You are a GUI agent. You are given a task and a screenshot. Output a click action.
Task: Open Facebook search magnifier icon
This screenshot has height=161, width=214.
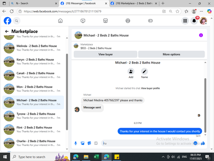(17, 21)
